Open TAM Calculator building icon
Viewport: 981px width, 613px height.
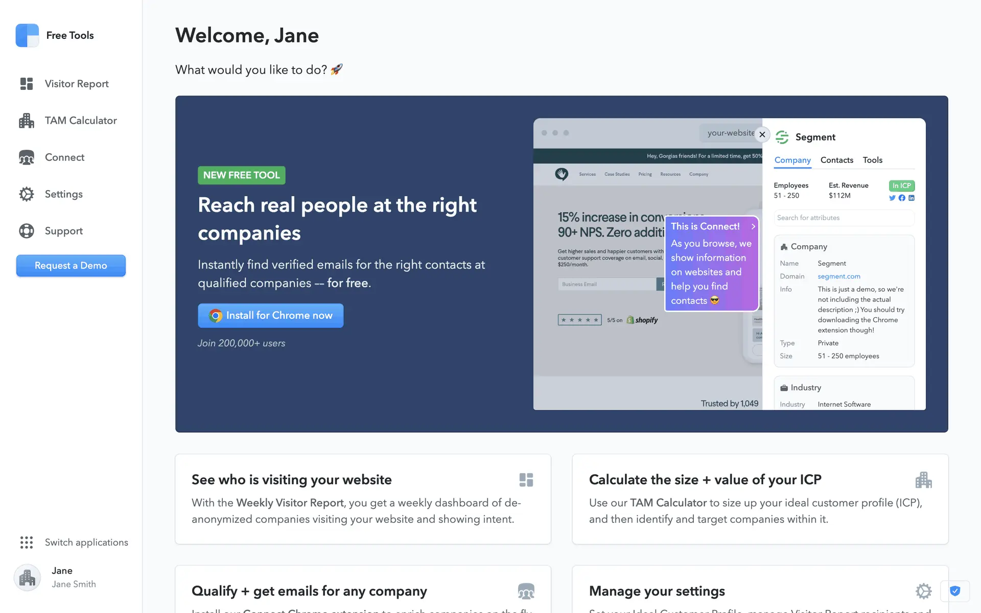point(27,121)
